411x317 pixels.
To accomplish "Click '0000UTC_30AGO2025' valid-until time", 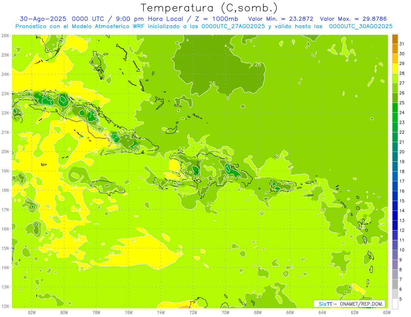I will click(x=361, y=26).
